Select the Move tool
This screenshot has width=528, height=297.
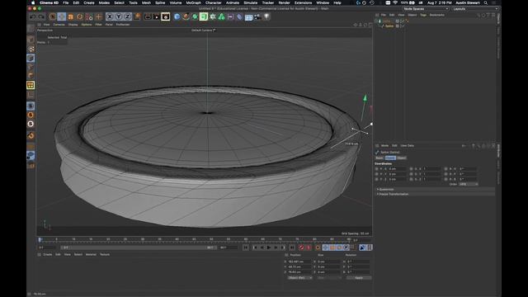pos(62,16)
